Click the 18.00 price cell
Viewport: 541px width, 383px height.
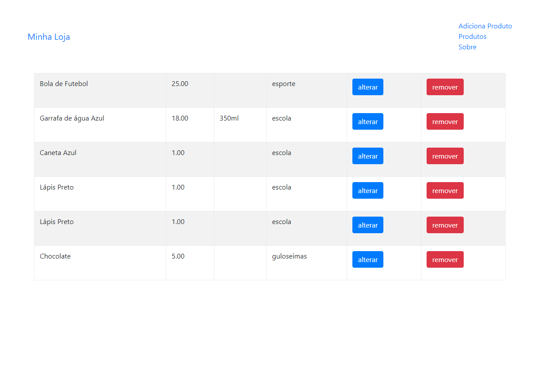click(190, 125)
